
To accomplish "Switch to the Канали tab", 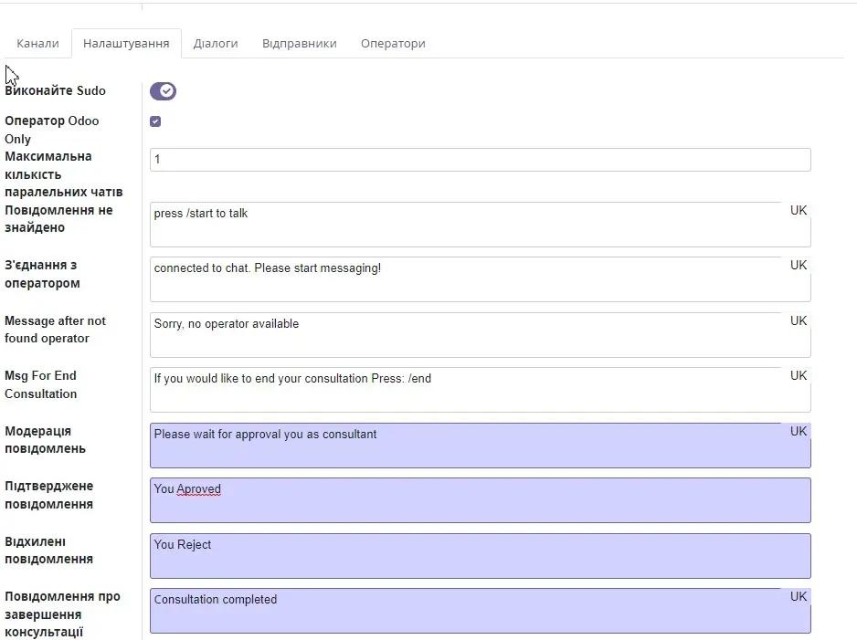I will coord(37,43).
